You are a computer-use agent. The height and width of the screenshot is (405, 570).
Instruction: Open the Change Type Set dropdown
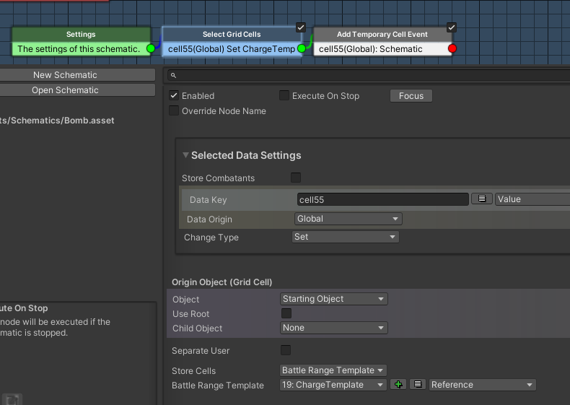(x=346, y=237)
